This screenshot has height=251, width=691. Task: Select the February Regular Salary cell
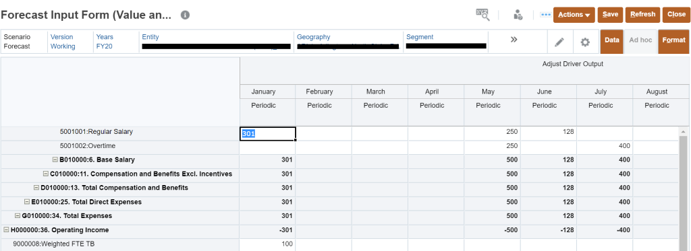click(323, 133)
